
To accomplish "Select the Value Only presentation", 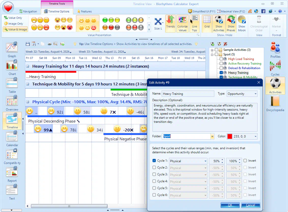I will tap(13, 18).
